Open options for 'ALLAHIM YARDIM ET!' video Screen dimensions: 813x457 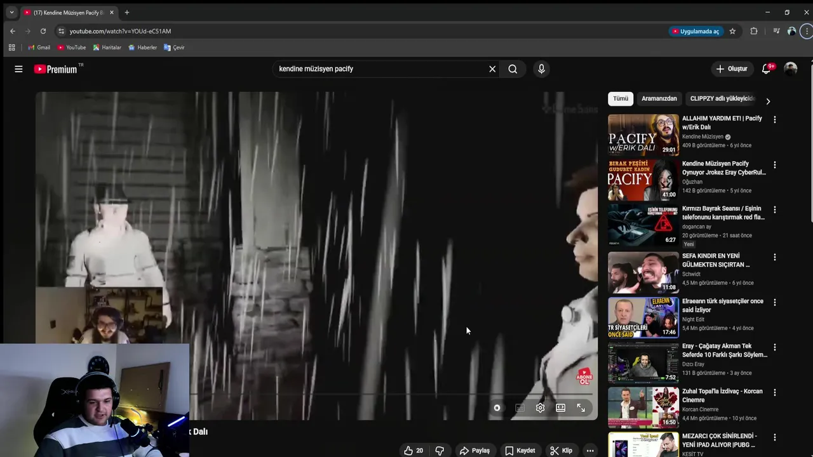(x=774, y=119)
